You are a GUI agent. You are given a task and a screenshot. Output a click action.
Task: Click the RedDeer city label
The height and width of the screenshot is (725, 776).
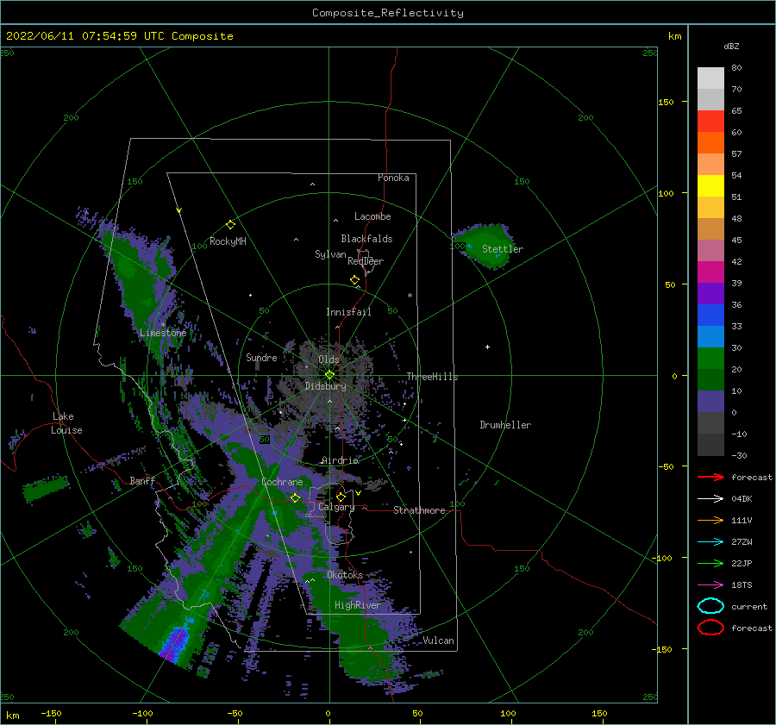pos(366,261)
